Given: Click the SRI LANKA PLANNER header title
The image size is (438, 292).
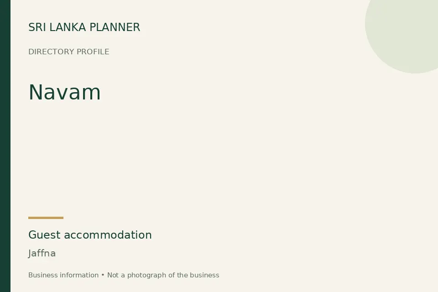Looking at the screenshot, I should point(84,27).
